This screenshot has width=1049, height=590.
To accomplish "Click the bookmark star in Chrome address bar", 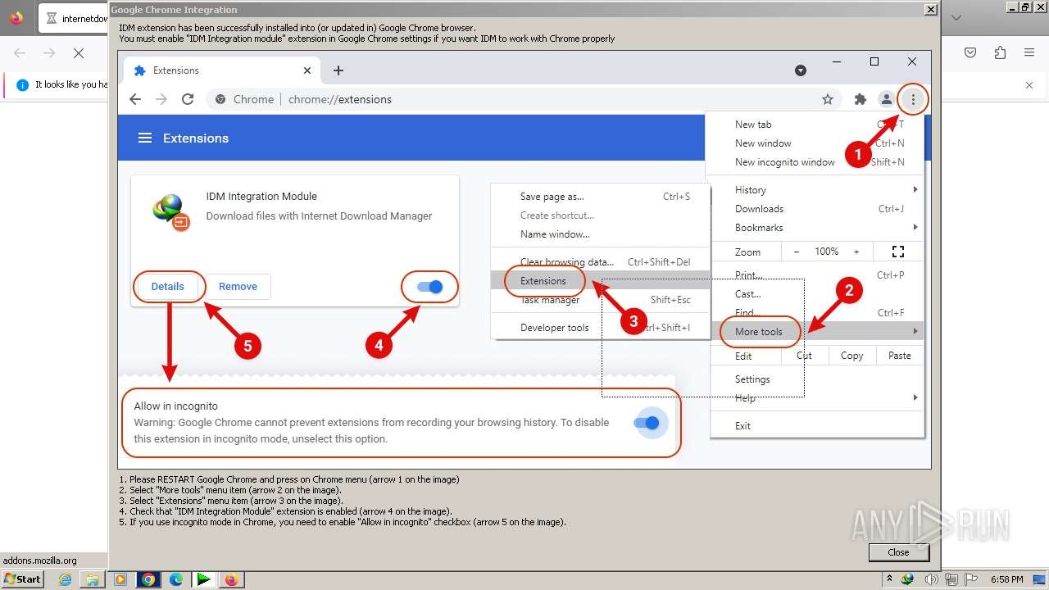I will pyautogui.click(x=828, y=99).
